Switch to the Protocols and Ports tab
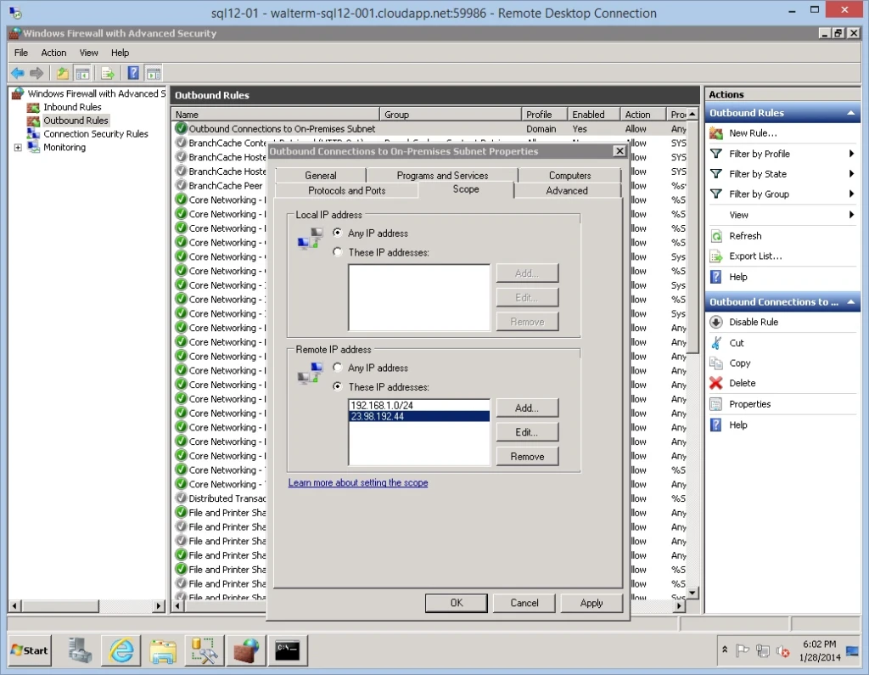This screenshot has width=869, height=675. coord(346,191)
